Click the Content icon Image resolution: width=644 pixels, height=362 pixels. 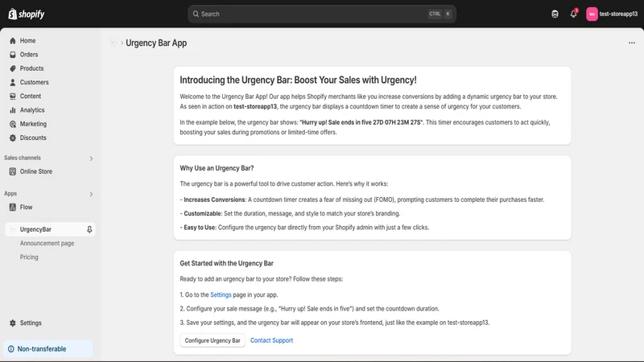tap(13, 96)
